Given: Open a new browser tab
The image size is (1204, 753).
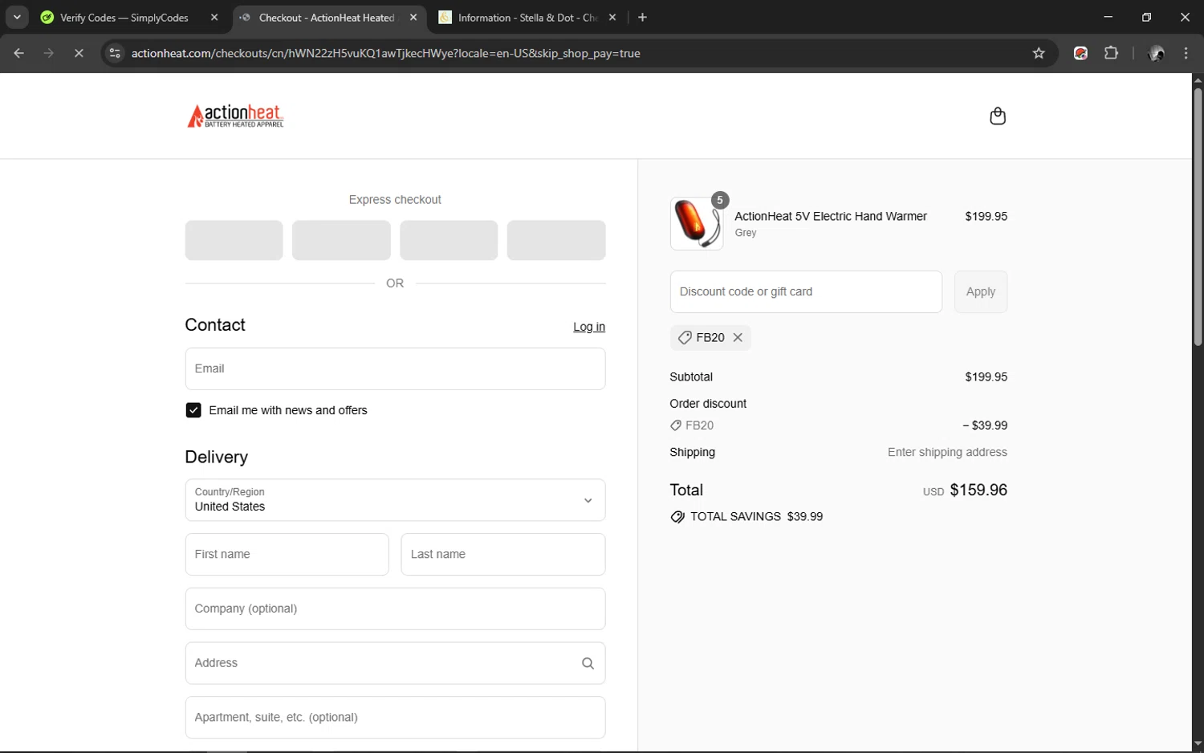Looking at the screenshot, I should coord(642,17).
